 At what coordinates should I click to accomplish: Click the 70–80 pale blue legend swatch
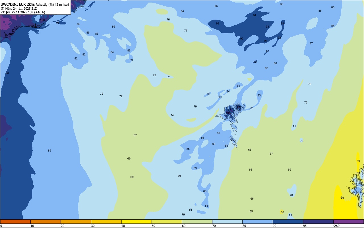(x=227, y=221)
